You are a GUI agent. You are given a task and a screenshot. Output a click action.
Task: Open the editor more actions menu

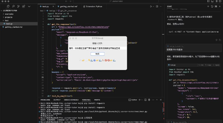coord(161,6)
